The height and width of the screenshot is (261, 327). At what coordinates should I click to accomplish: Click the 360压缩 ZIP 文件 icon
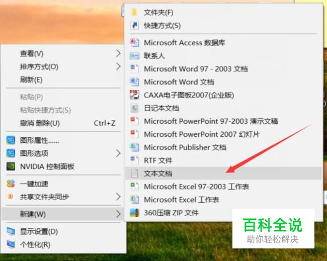(x=134, y=213)
